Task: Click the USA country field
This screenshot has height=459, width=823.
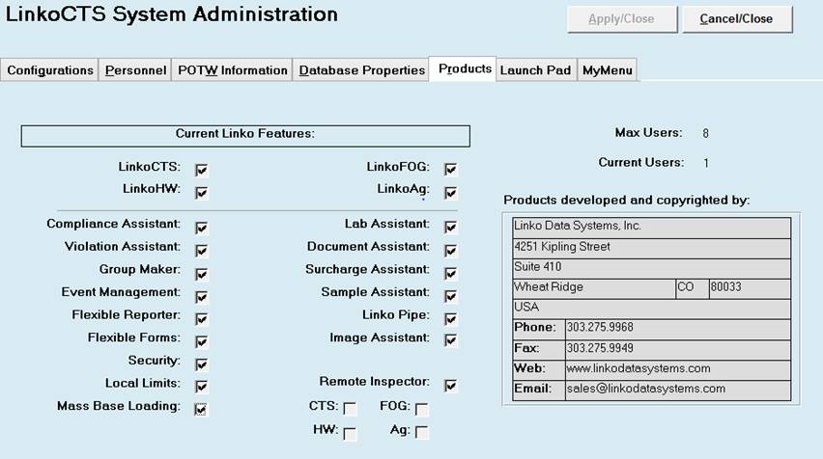Action: click(651, 310)
